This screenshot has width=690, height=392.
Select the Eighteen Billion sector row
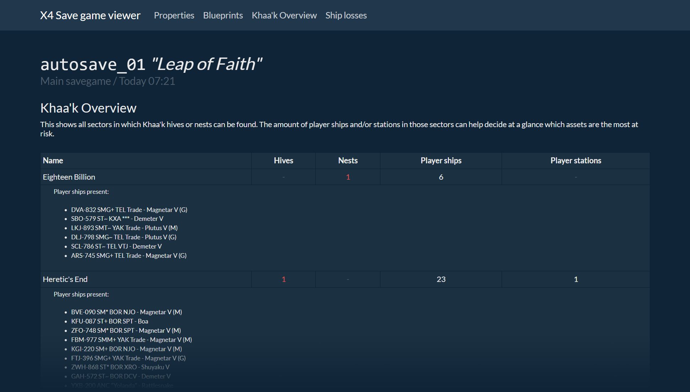click(x=69, y=177)
